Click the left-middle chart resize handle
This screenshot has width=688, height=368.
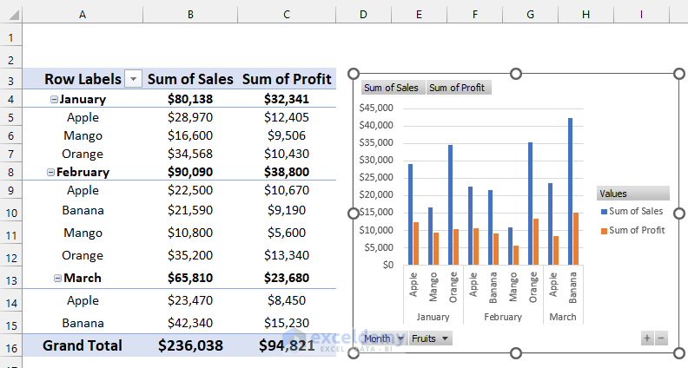354,214
